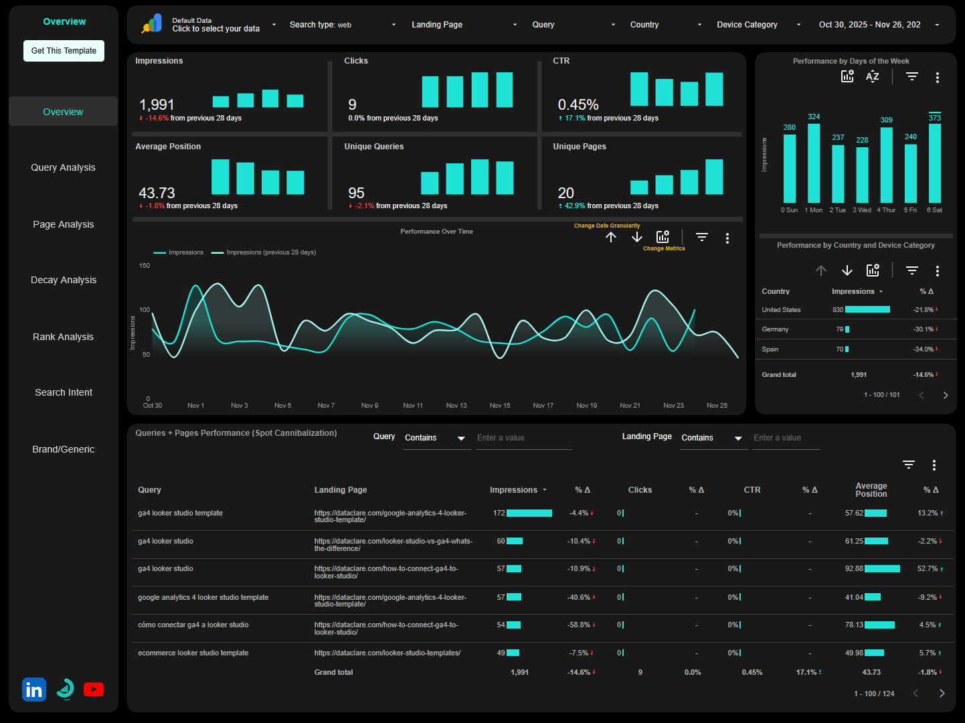Image resolution: width=965 pixels, height=723 pixels.
Task: Select Query Analysis in the sidebar
Action: point(63,167)
